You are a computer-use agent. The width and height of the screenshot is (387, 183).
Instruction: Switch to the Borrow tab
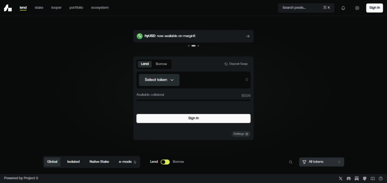click(161, 64)
